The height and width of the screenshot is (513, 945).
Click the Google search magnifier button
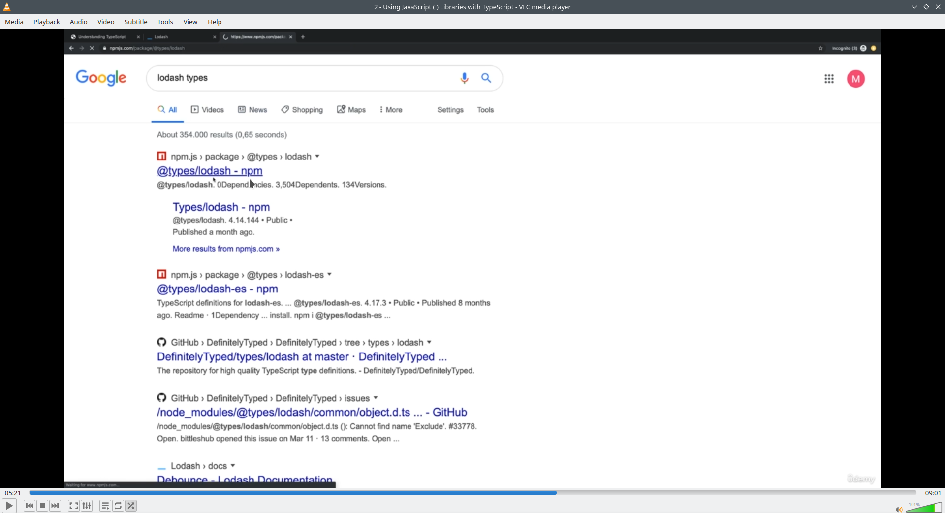tap(486, 78)
